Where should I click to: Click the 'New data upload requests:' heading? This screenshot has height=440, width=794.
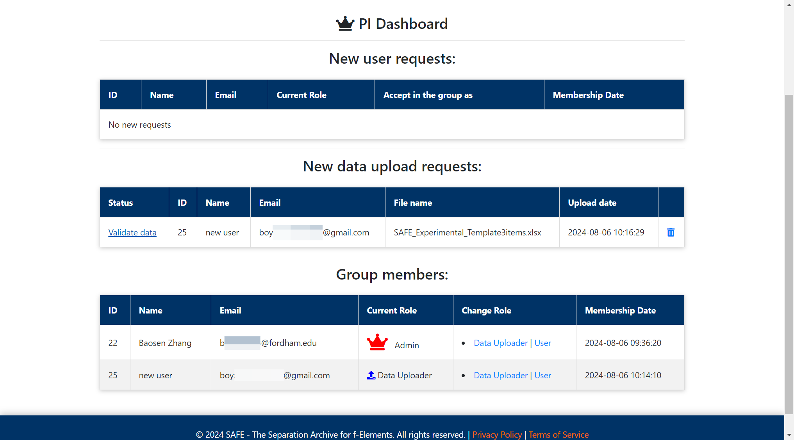(392, 166)
